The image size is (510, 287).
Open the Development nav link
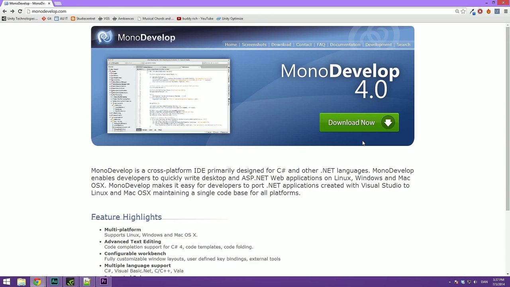[379, 45]
